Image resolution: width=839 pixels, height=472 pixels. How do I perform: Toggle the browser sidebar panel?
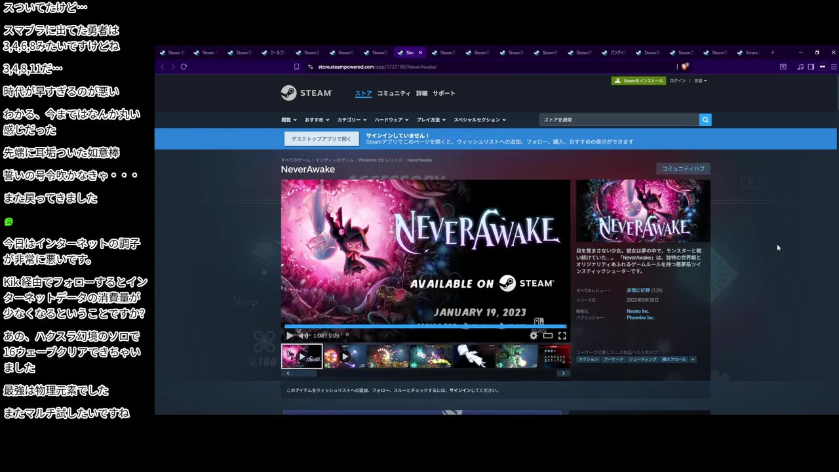tap(811, 67)
